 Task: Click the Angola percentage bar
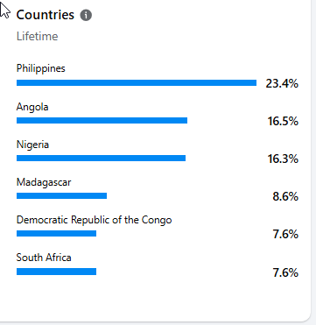[102, 121]
